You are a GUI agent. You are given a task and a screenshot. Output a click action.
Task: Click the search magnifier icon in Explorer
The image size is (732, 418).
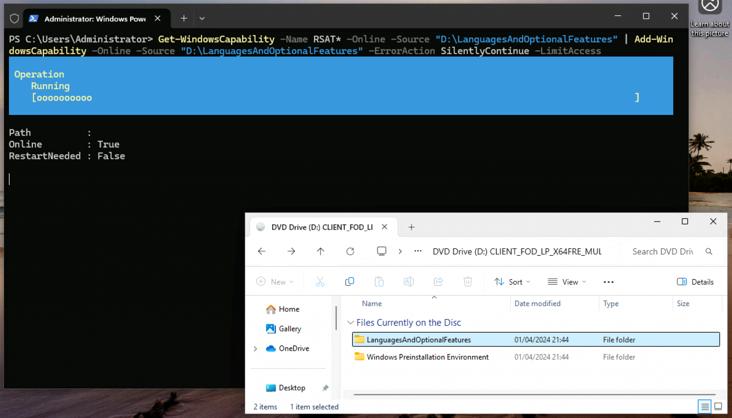point(709,252)
